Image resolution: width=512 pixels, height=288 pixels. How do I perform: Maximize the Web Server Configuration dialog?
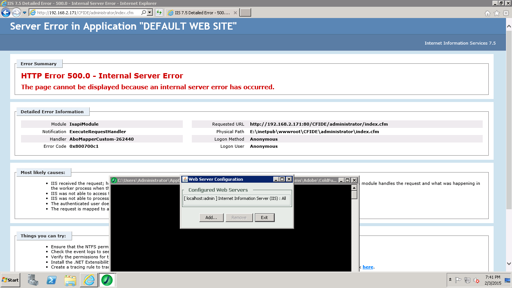pos(282,179)
